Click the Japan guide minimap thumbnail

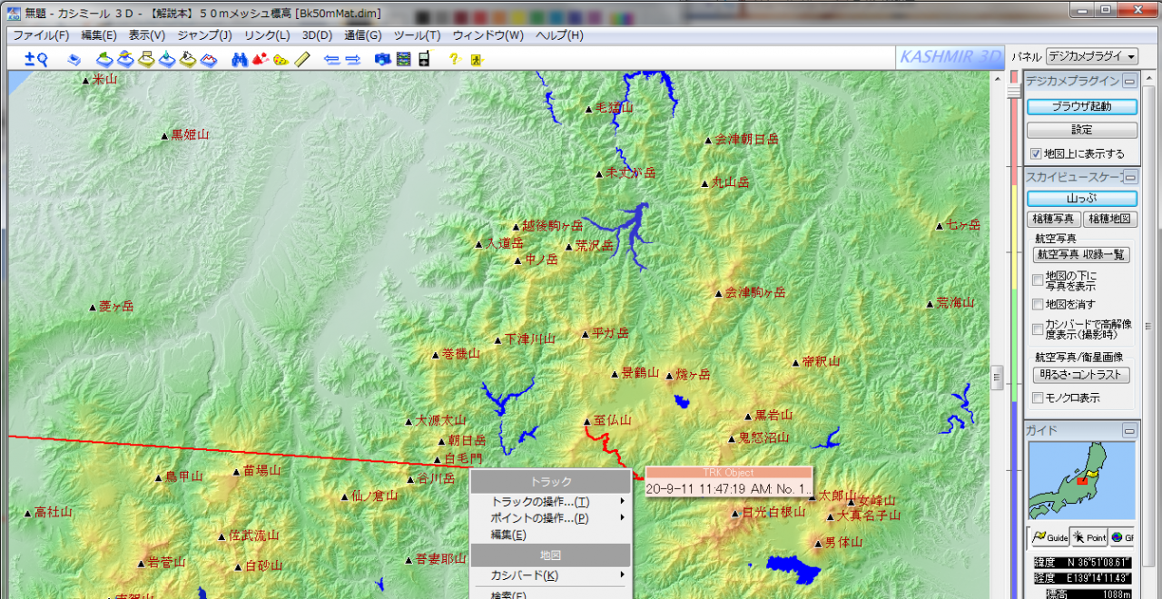click(1081, 480)
